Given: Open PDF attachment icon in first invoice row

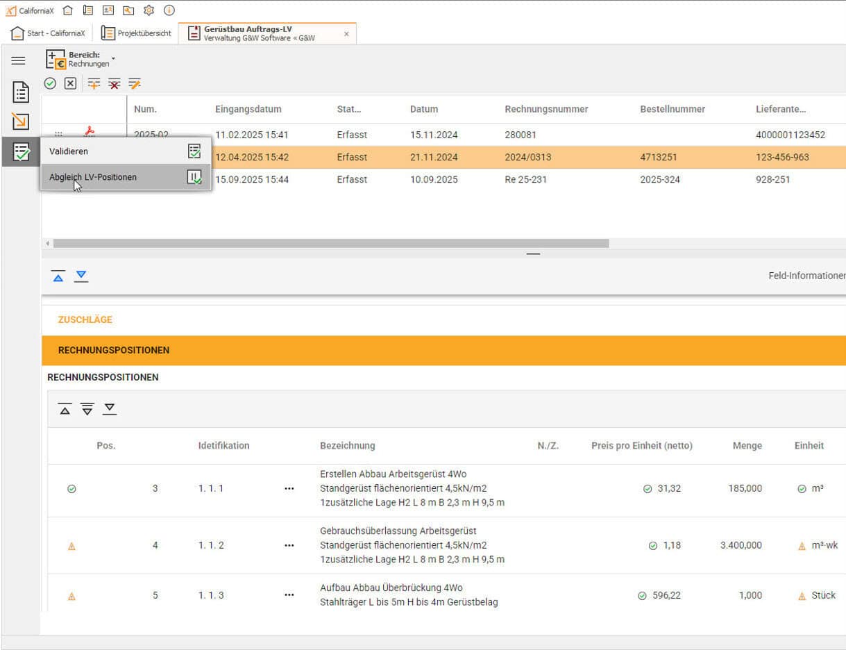Looking at the screenshot, I should (x=89, y=131).
